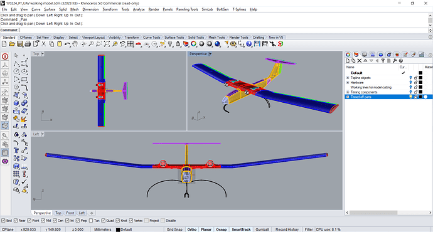This screenshot has width=433, height=232.
Task: Toggle the Mid osnap checkbox
Action: click(43, 221)
